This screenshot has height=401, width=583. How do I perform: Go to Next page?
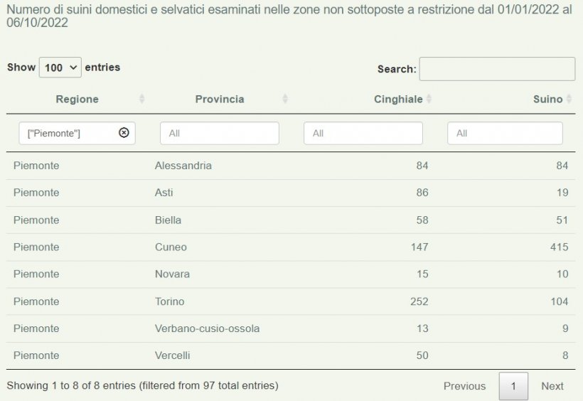click(x=552, y=386)
